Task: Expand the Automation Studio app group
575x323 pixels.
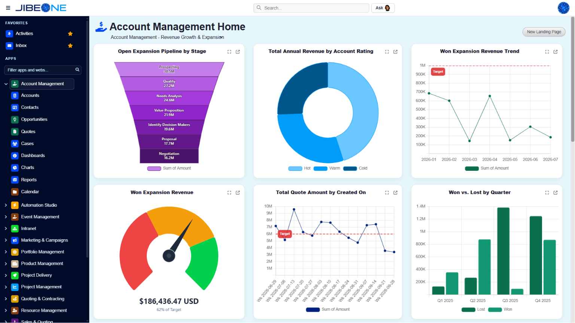Action: (x=6, y=205)
